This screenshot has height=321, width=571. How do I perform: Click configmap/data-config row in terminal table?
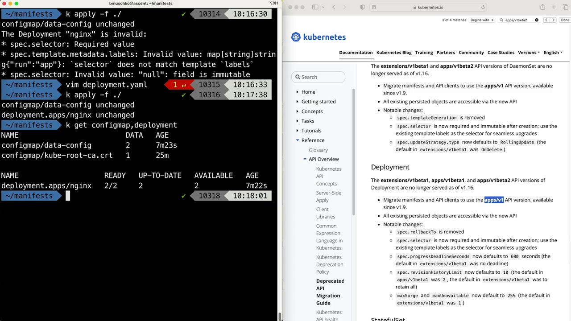(89, 145)
